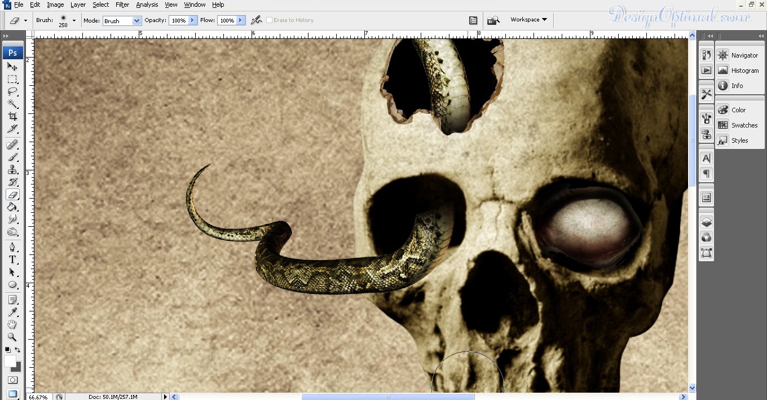This screenshot has height=400, width=767.
Task: Open the Analysis menu
Action: coord(147,5)
